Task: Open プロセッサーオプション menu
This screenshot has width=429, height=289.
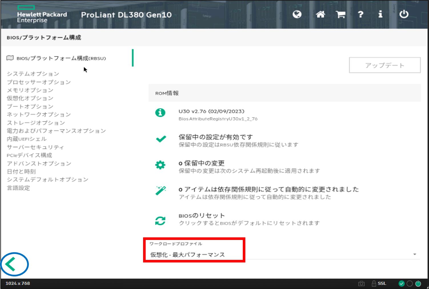Action: coord(39,82)
